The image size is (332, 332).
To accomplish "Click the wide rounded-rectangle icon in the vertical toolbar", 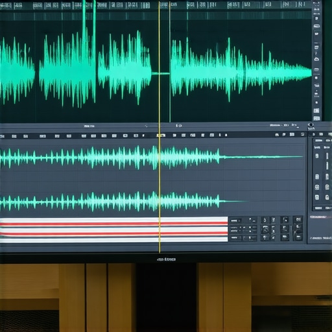I will click(316, 27).
